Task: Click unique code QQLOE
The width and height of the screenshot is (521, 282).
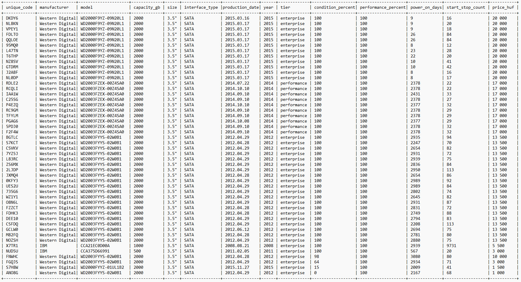Action: (12, 40)
